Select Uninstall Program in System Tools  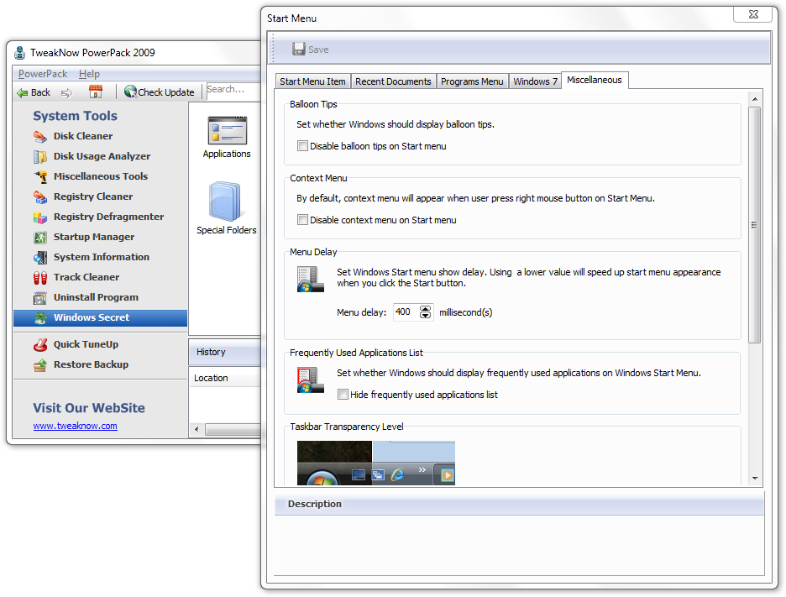pyautogui.click(x=96, y=297)
